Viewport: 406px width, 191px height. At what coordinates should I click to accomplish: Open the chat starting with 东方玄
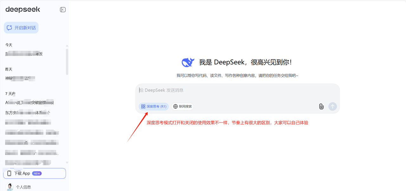[x=28, y=113]
